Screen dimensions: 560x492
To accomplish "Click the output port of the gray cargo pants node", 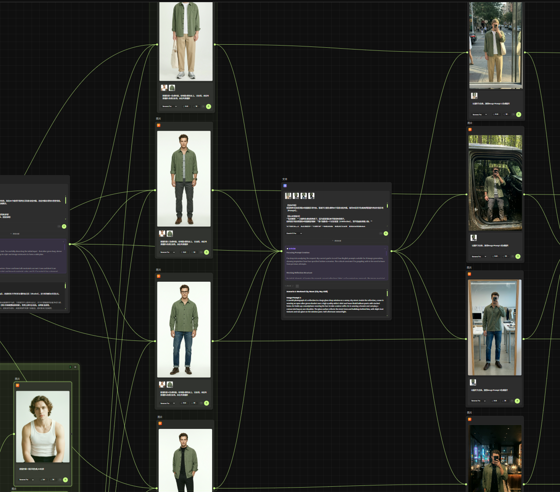I will [x=213, y=190].
